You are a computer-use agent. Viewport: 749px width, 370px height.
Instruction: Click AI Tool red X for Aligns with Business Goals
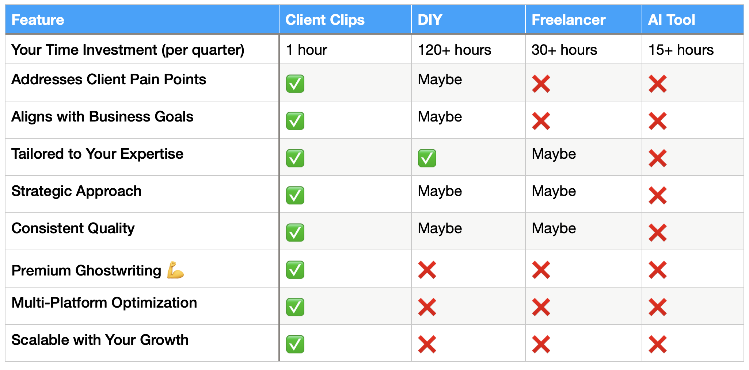tap(658, 121)
